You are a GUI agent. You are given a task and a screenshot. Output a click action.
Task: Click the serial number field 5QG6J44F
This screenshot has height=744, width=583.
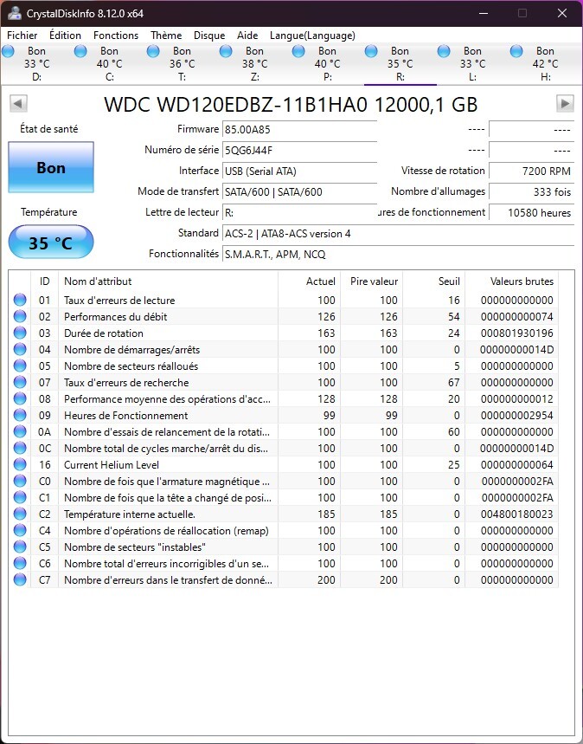[x=299, y=151]
